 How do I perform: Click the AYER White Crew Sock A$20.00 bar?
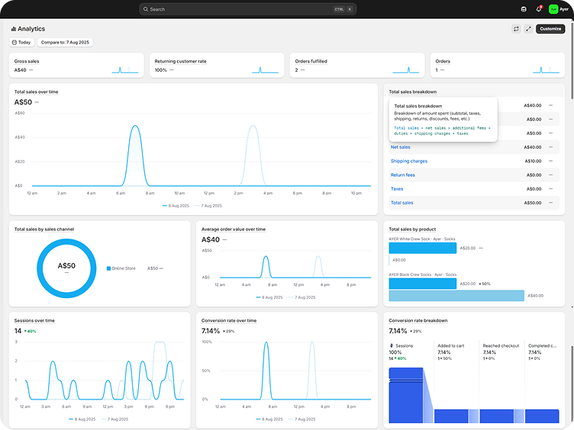(422, 248)
